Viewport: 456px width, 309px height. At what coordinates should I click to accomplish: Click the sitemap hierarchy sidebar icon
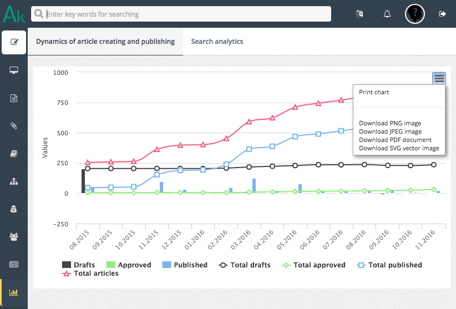[x=14, y=181]
